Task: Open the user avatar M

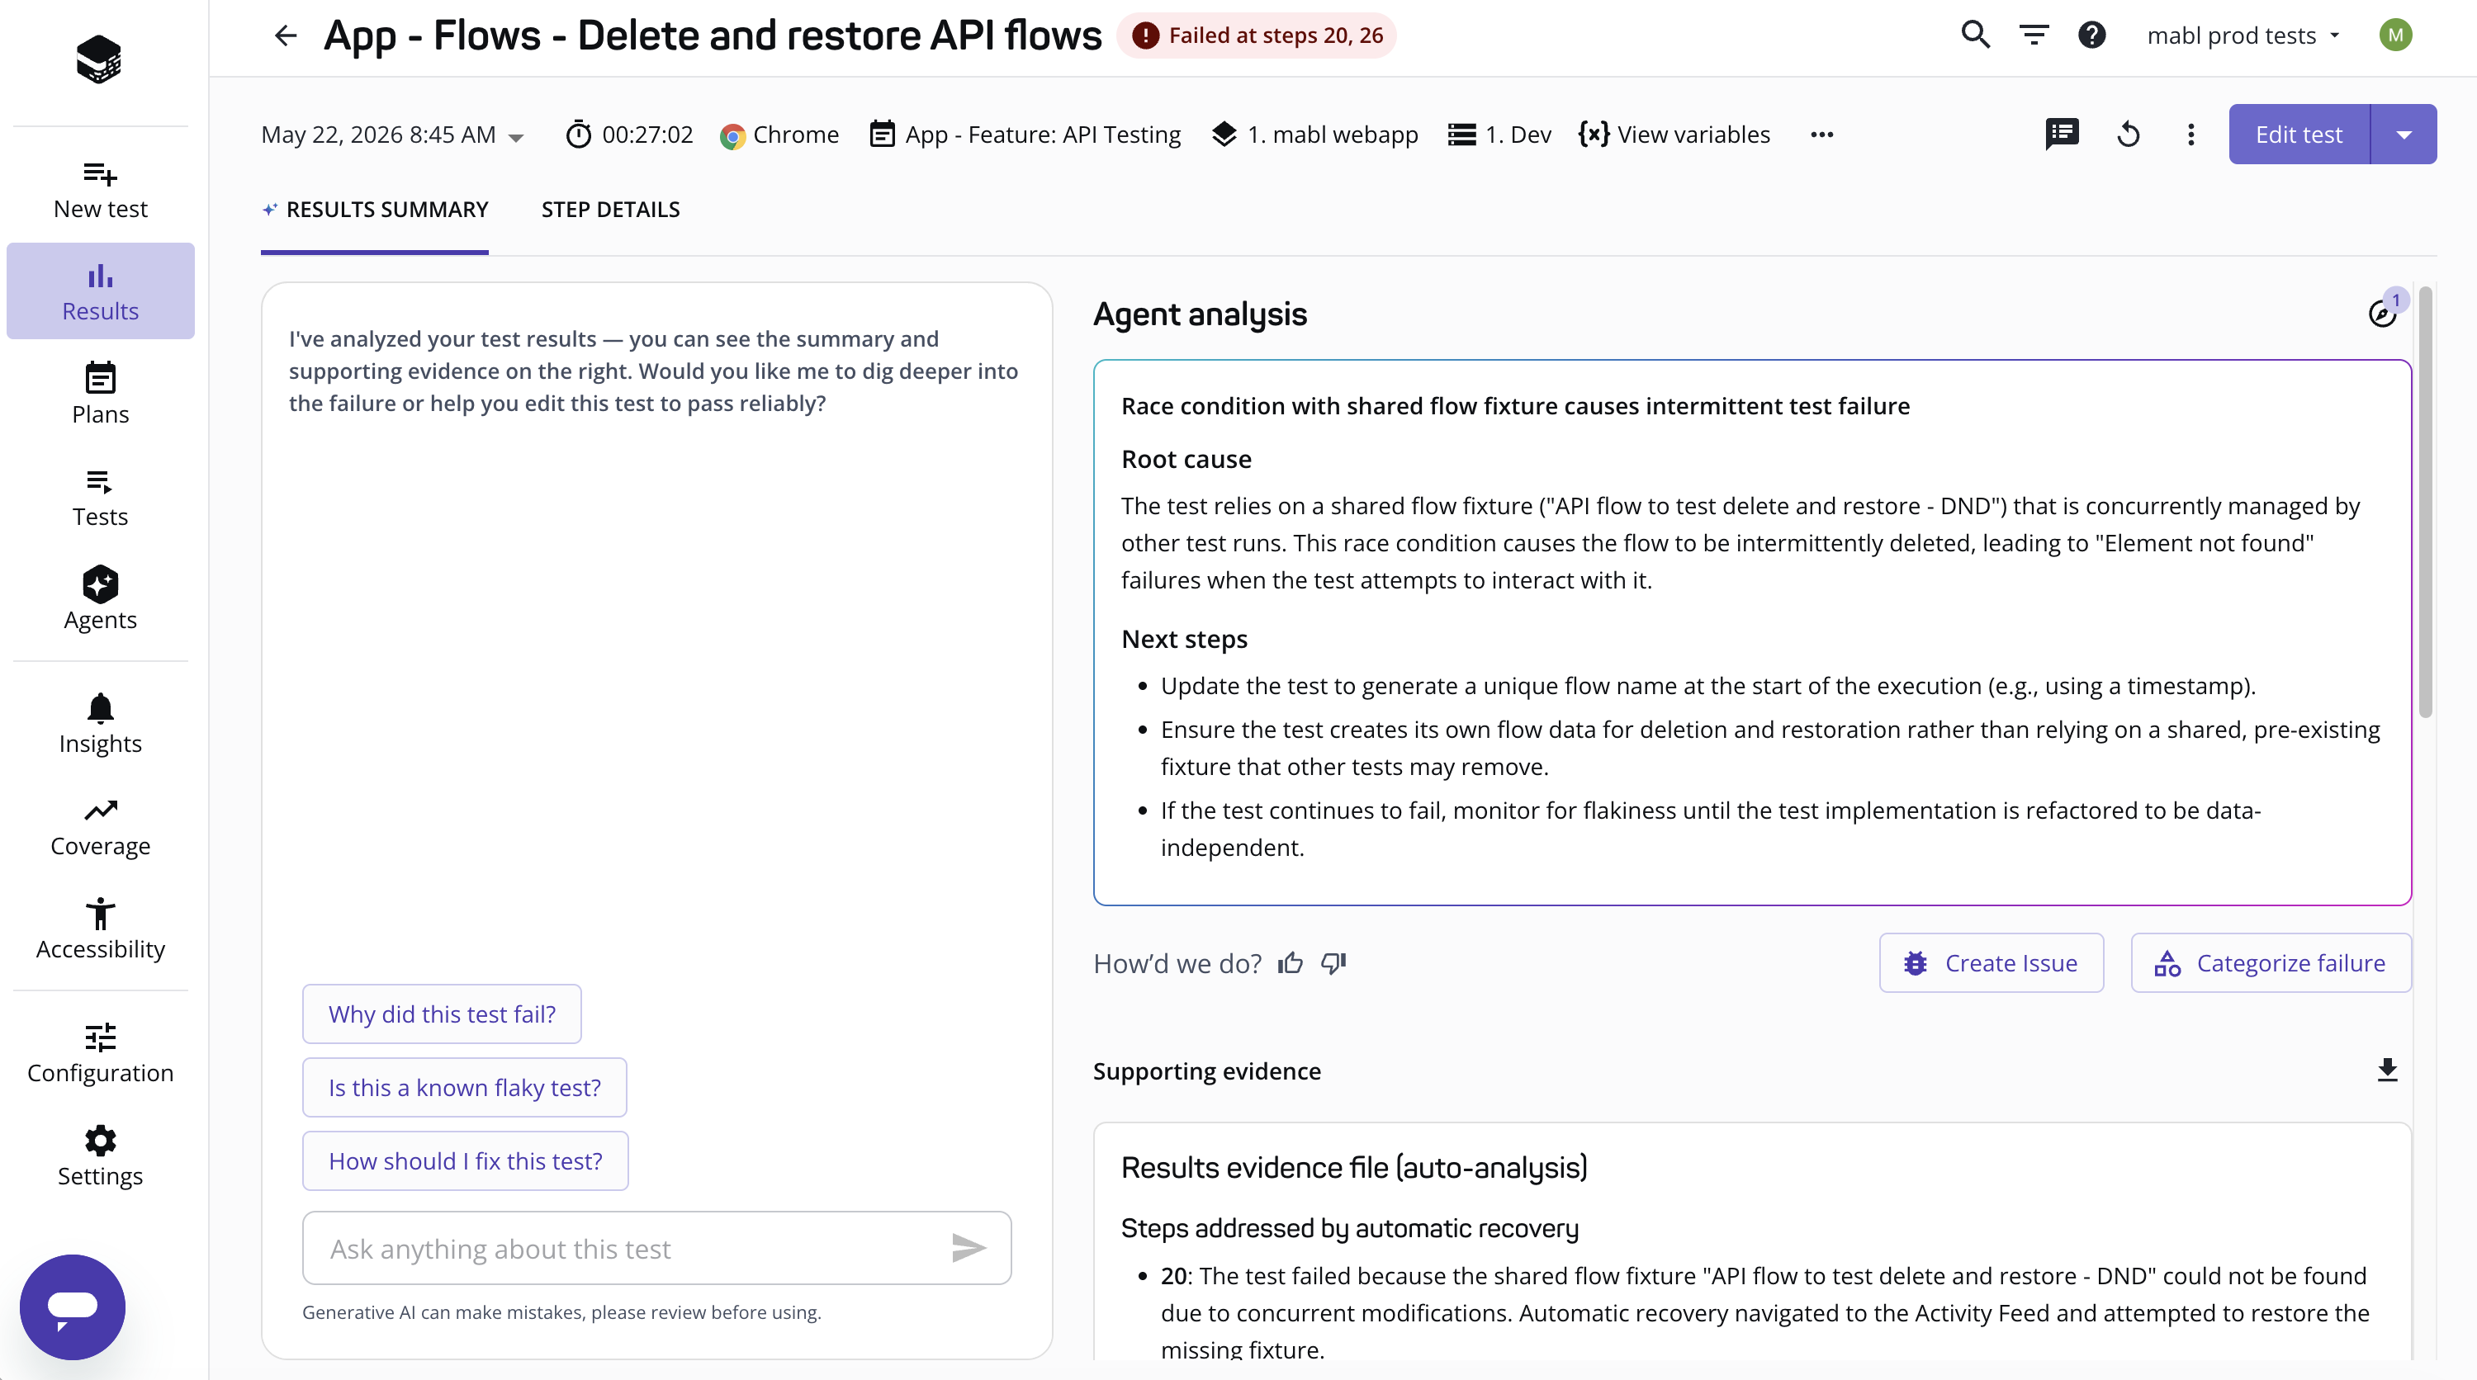Action: click(2395, 35)
